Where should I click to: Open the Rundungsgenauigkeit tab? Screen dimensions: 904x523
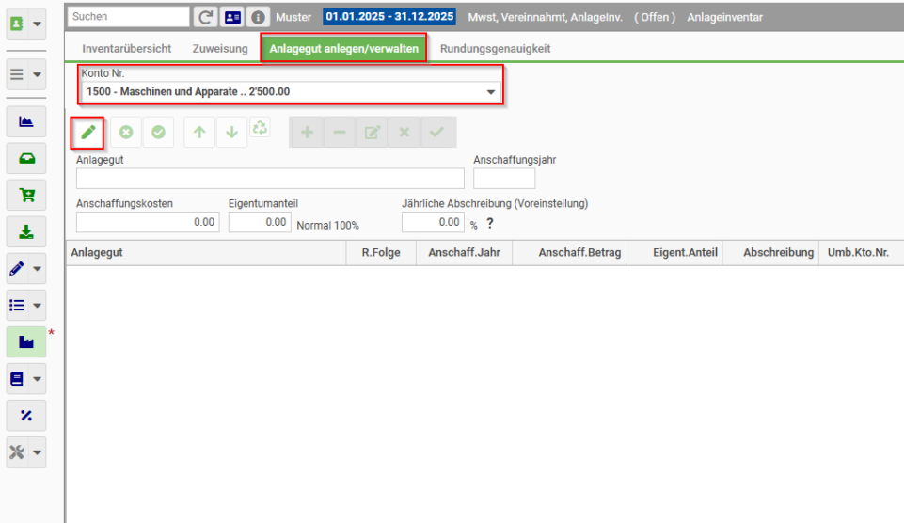pos(495,48)
